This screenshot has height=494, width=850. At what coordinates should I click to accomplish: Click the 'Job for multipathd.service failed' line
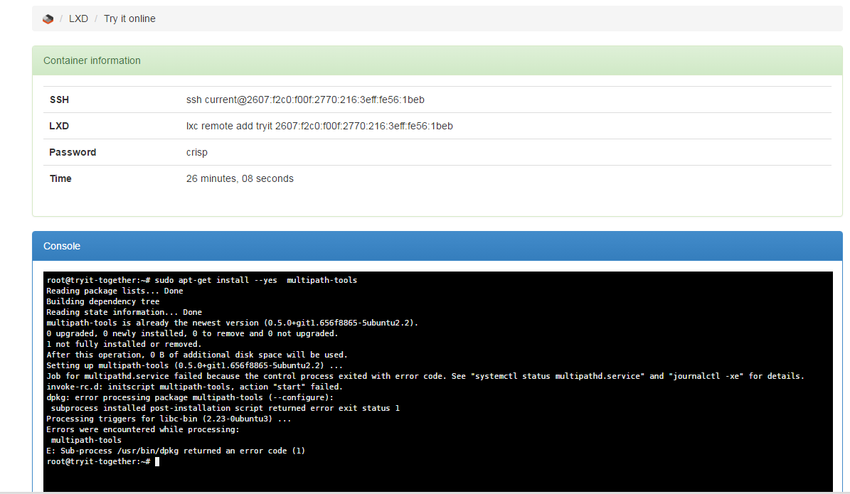pos(425,376)
